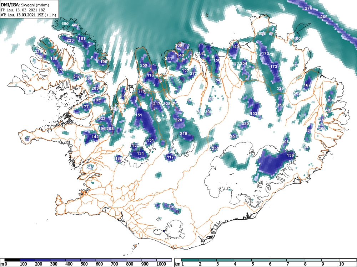This screenshot has width=357, height=267.
Task: Click the VT valid time line 19Z
Action: pyautogui.click(x=28, y=15)
